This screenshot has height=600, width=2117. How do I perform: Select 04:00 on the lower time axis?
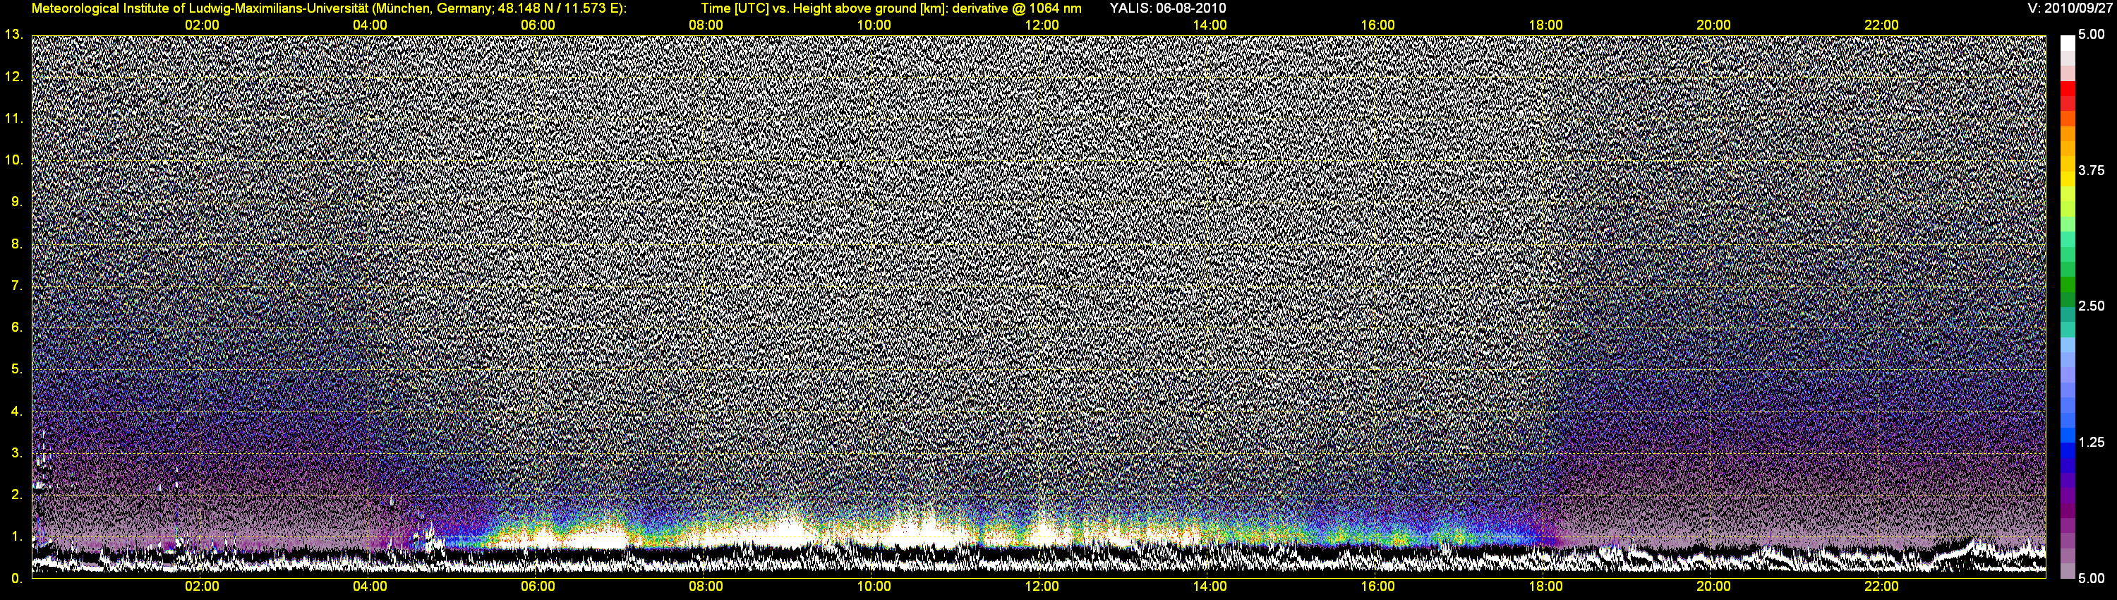[x=370, y=586]
